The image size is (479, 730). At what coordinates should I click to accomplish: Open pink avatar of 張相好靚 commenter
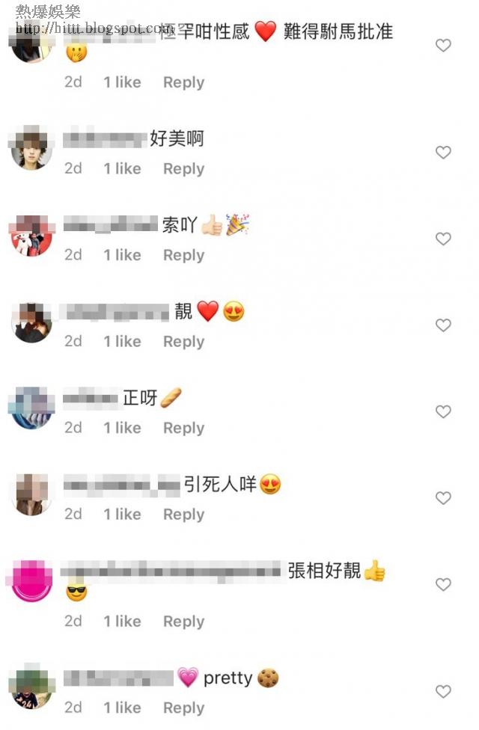[31, 580]
